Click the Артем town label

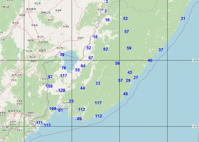(66, 103)
